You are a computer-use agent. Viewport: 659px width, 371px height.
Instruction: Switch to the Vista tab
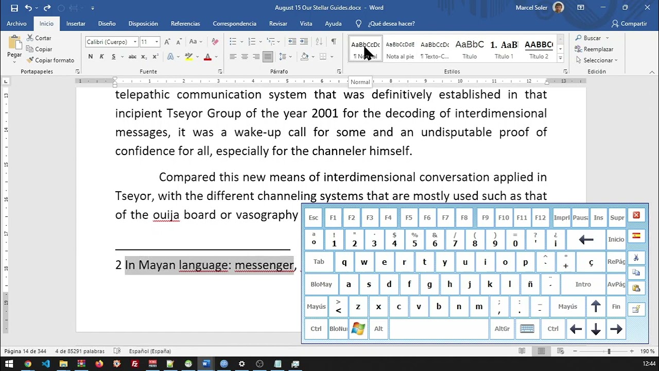[306, 24]
